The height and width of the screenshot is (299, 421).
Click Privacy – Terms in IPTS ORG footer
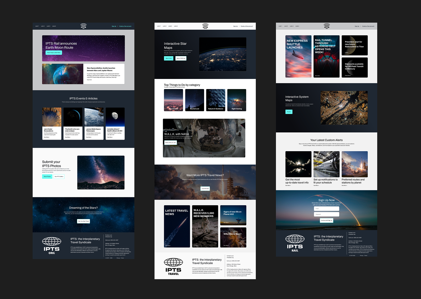pos(120,258)
